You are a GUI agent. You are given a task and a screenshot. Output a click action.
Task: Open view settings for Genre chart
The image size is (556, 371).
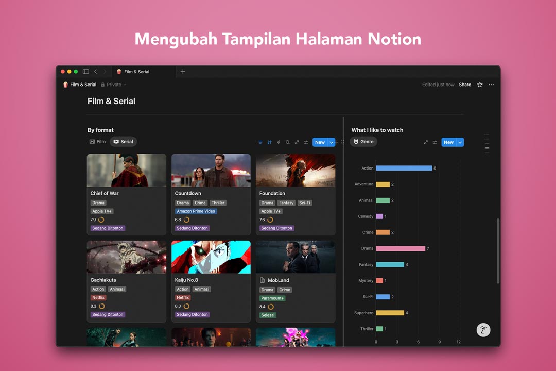click(435, 142)
